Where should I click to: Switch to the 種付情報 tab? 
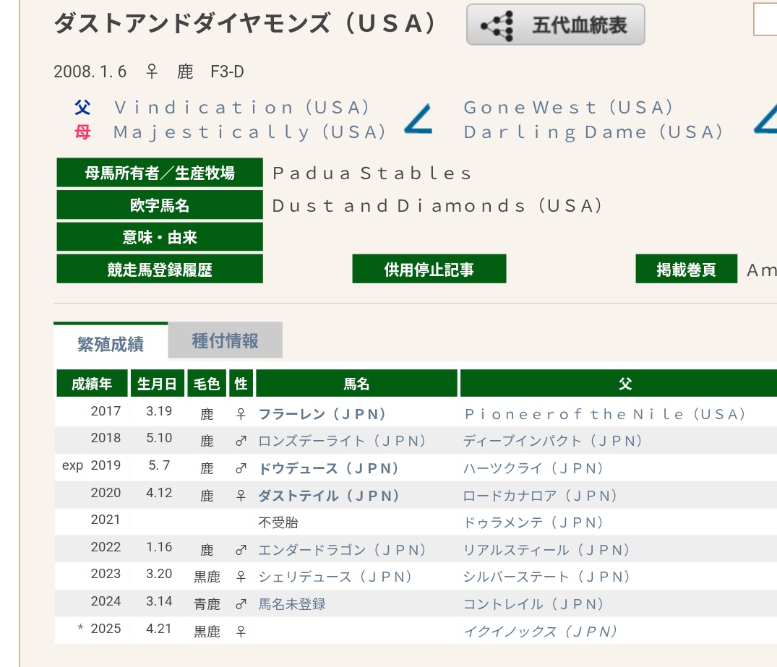click(225, 341)
